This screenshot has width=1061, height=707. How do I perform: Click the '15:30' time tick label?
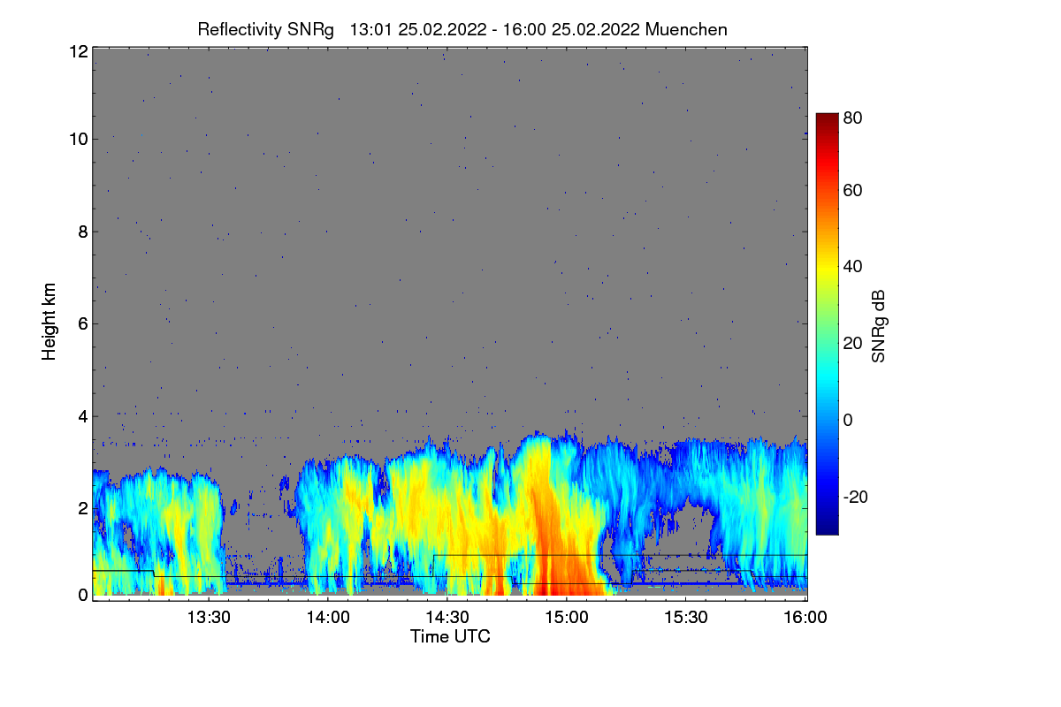tap(686, 618)
